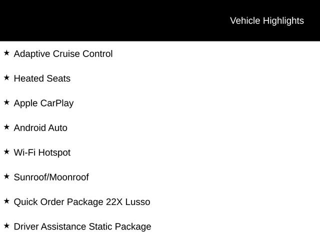The width and height of the screenshot is (320, 240).
Task: Click the star before Android Auto
Action: (6, 127)
